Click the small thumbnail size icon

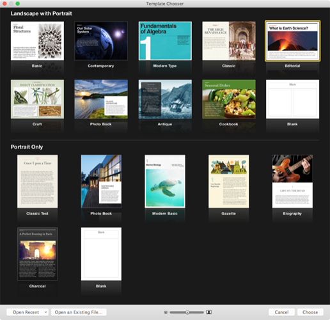pos(166,312)
